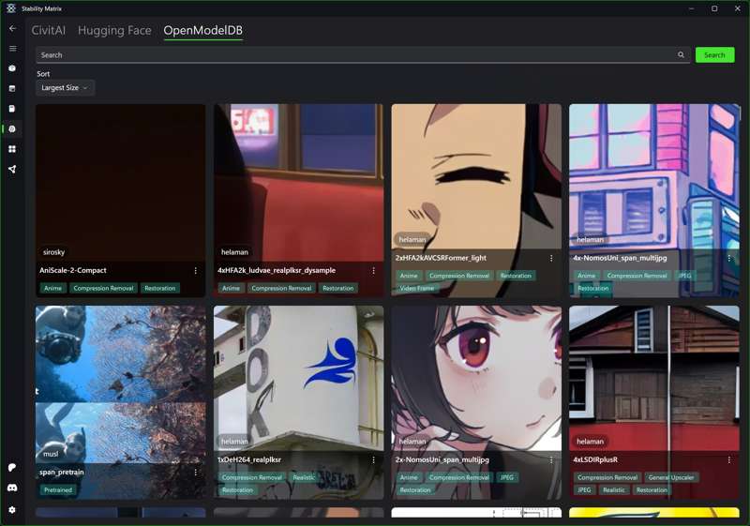
Task: Open the three-dot menu for AniScale-2-Compact
Action: coord(195,271)
